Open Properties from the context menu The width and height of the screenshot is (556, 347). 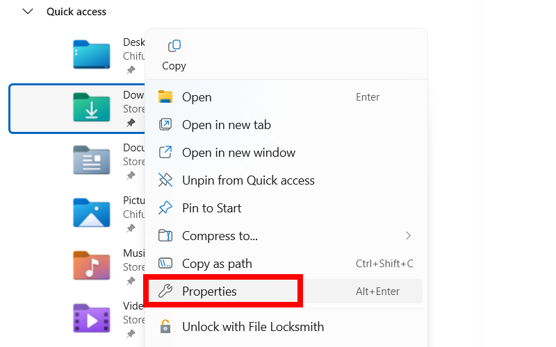pos(209,291)
